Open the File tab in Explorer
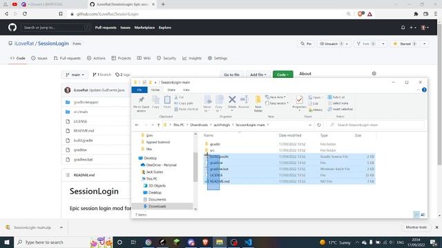Image resolution: width=442 pixels, height=248 pixels. [x=140, y=90]
